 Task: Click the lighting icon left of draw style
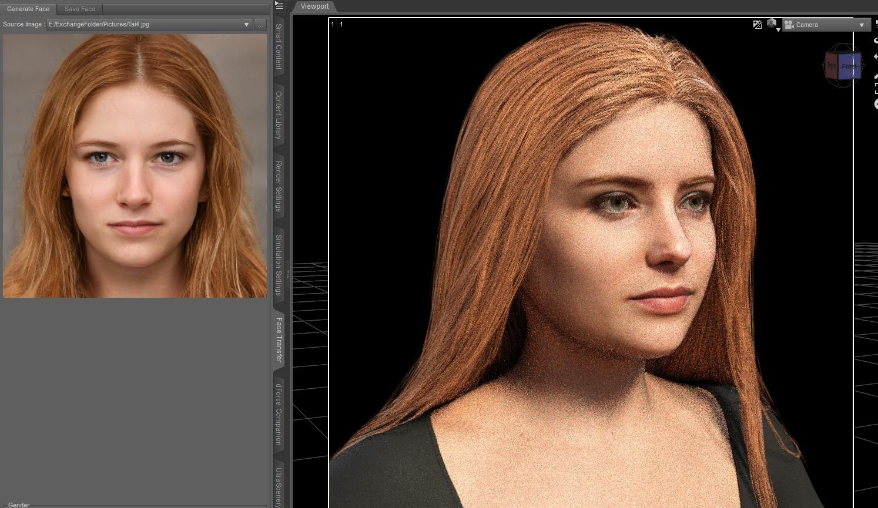tap(758, 25)
